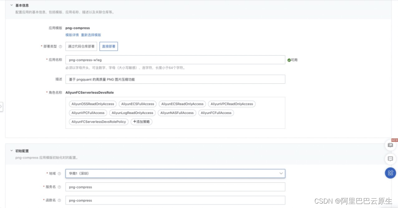Expand the left sidebar handle arrow

(x=1, y=107)
